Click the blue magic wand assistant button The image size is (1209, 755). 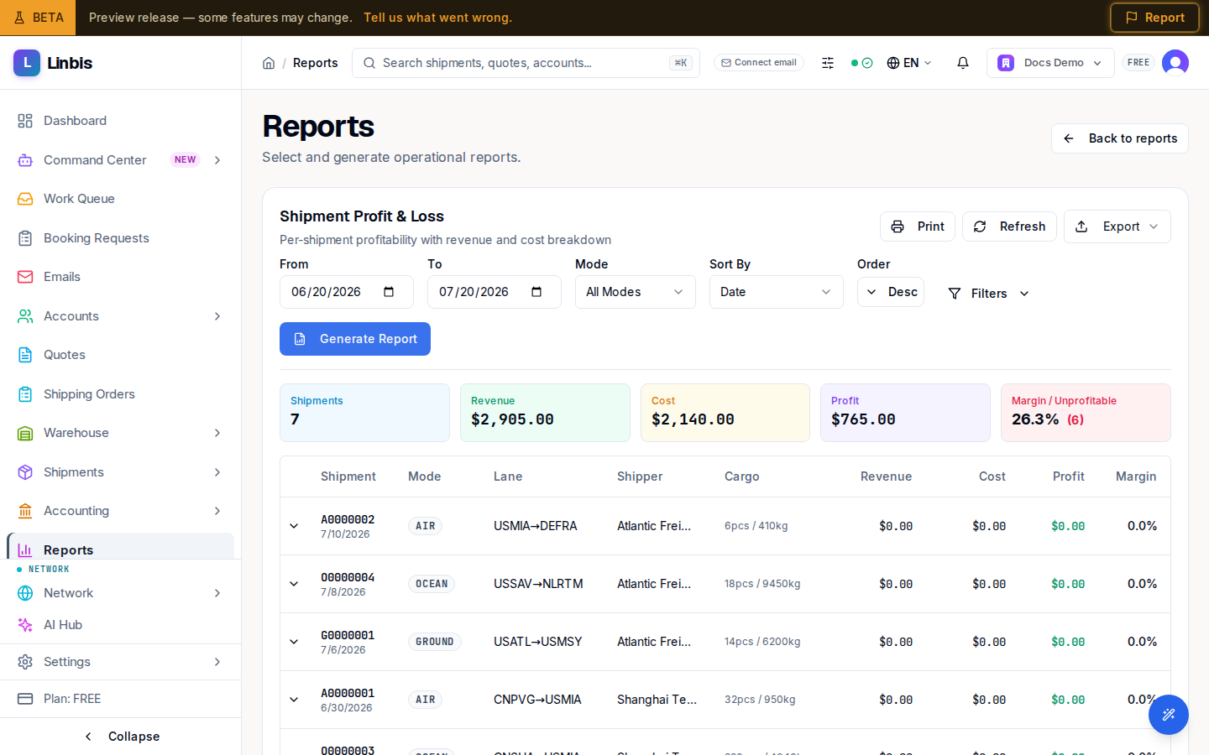click(1169, 715)
